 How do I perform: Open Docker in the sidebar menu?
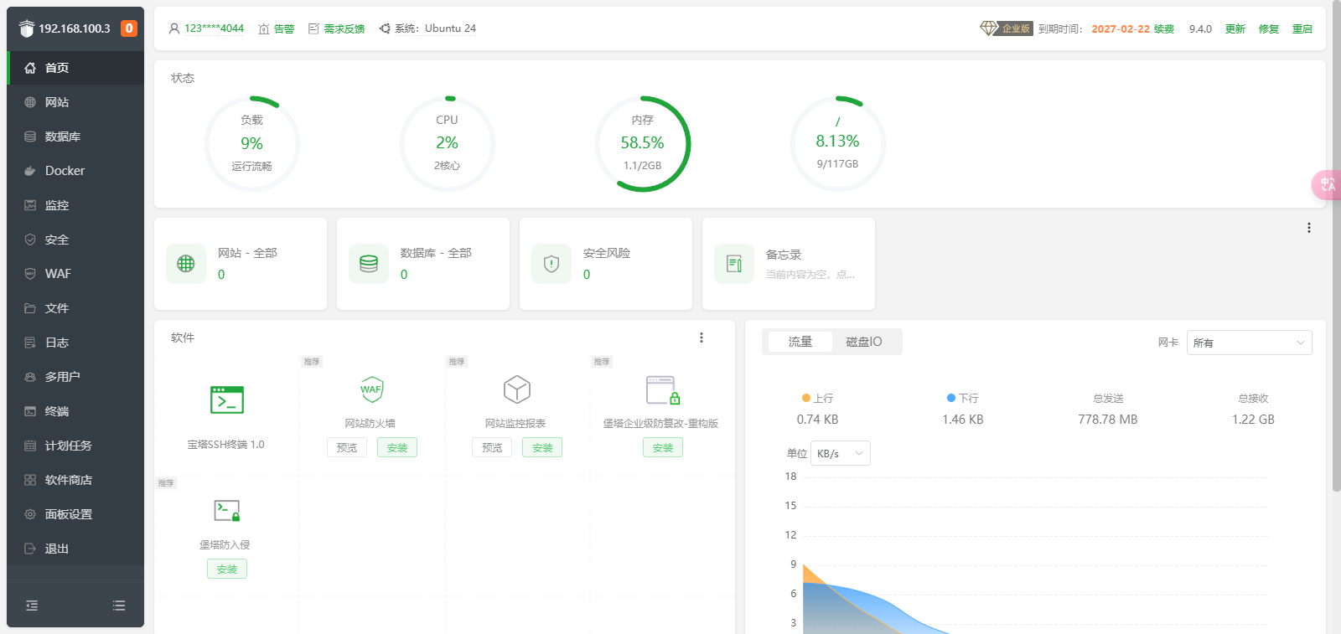tap(65, 171)
